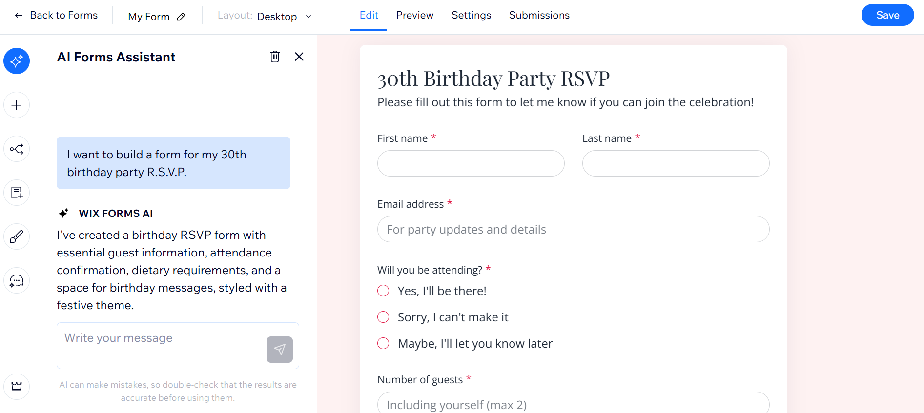This screenshot has width=924, height=413.
Task: Open the rules/workflow icon in sidebar
Action: (17, 149)
